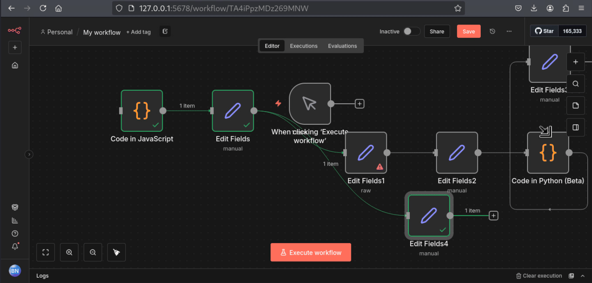Open the Insights chart icon in sidebar
The height and width of the screenshot is (283, 592).
coord(15,220)
